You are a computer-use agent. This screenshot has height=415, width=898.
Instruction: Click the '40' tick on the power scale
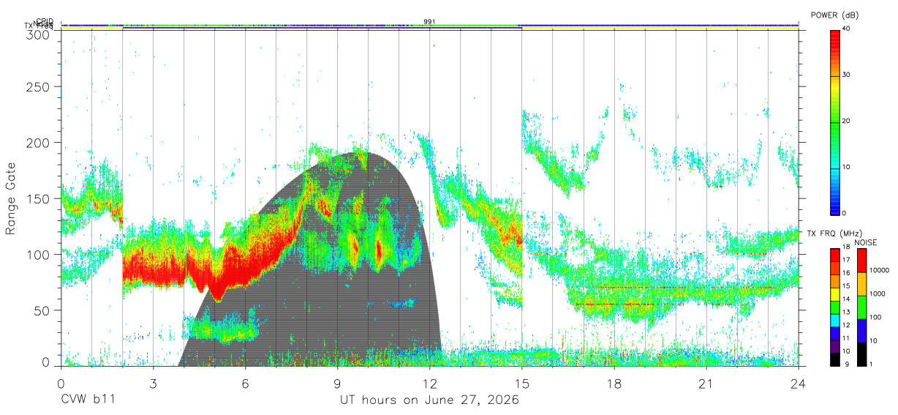848,29
